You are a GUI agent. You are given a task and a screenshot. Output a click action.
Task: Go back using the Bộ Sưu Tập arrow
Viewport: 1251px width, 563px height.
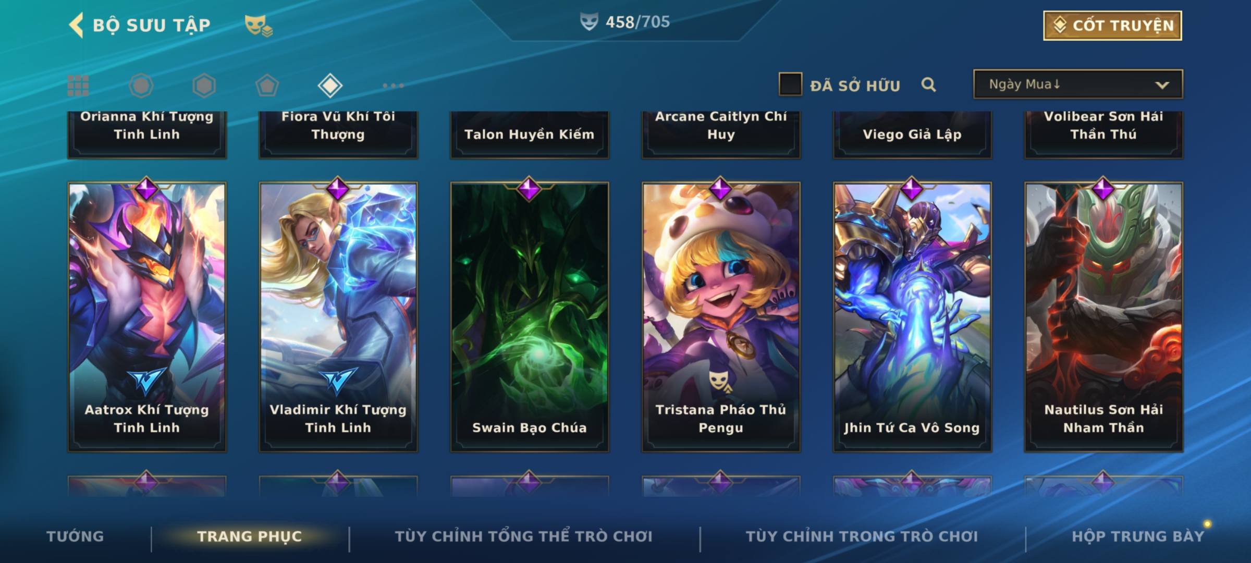coord(76,25)
